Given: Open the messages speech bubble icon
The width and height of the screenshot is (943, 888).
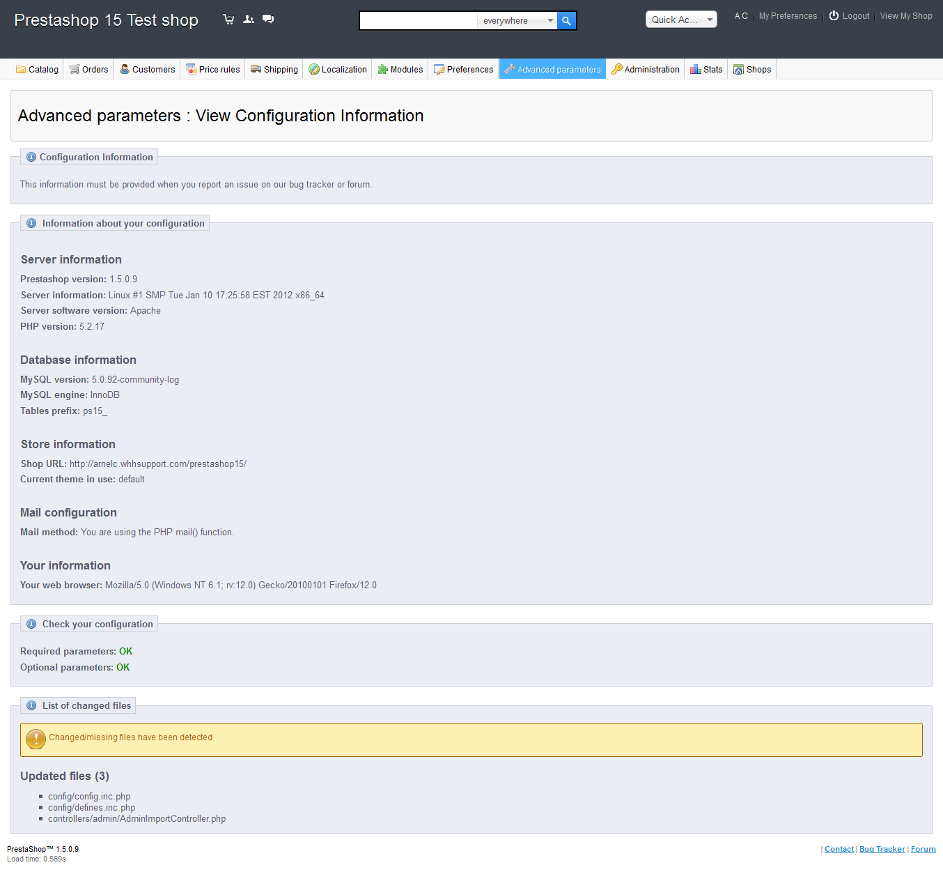Looking at the screenshot, I should click(268, 20).
